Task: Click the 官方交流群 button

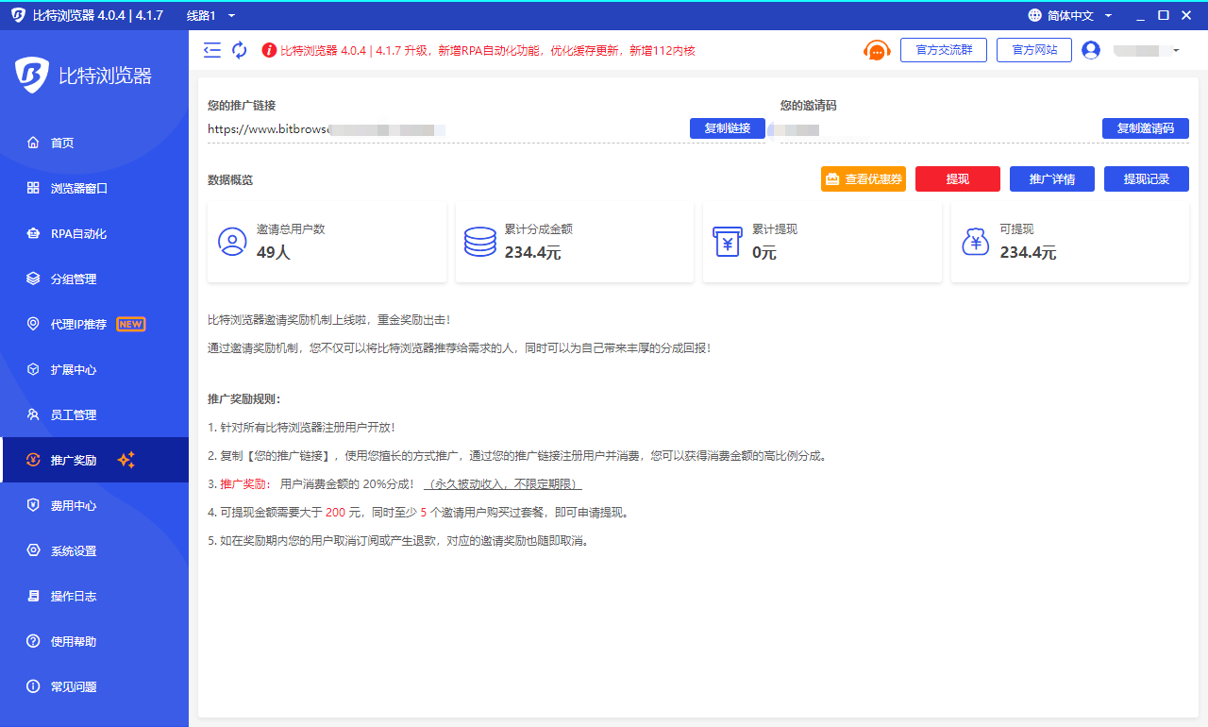Action: 944,50
